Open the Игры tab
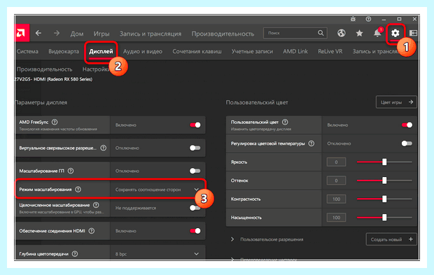434x275 pixels. coord(101,34)
